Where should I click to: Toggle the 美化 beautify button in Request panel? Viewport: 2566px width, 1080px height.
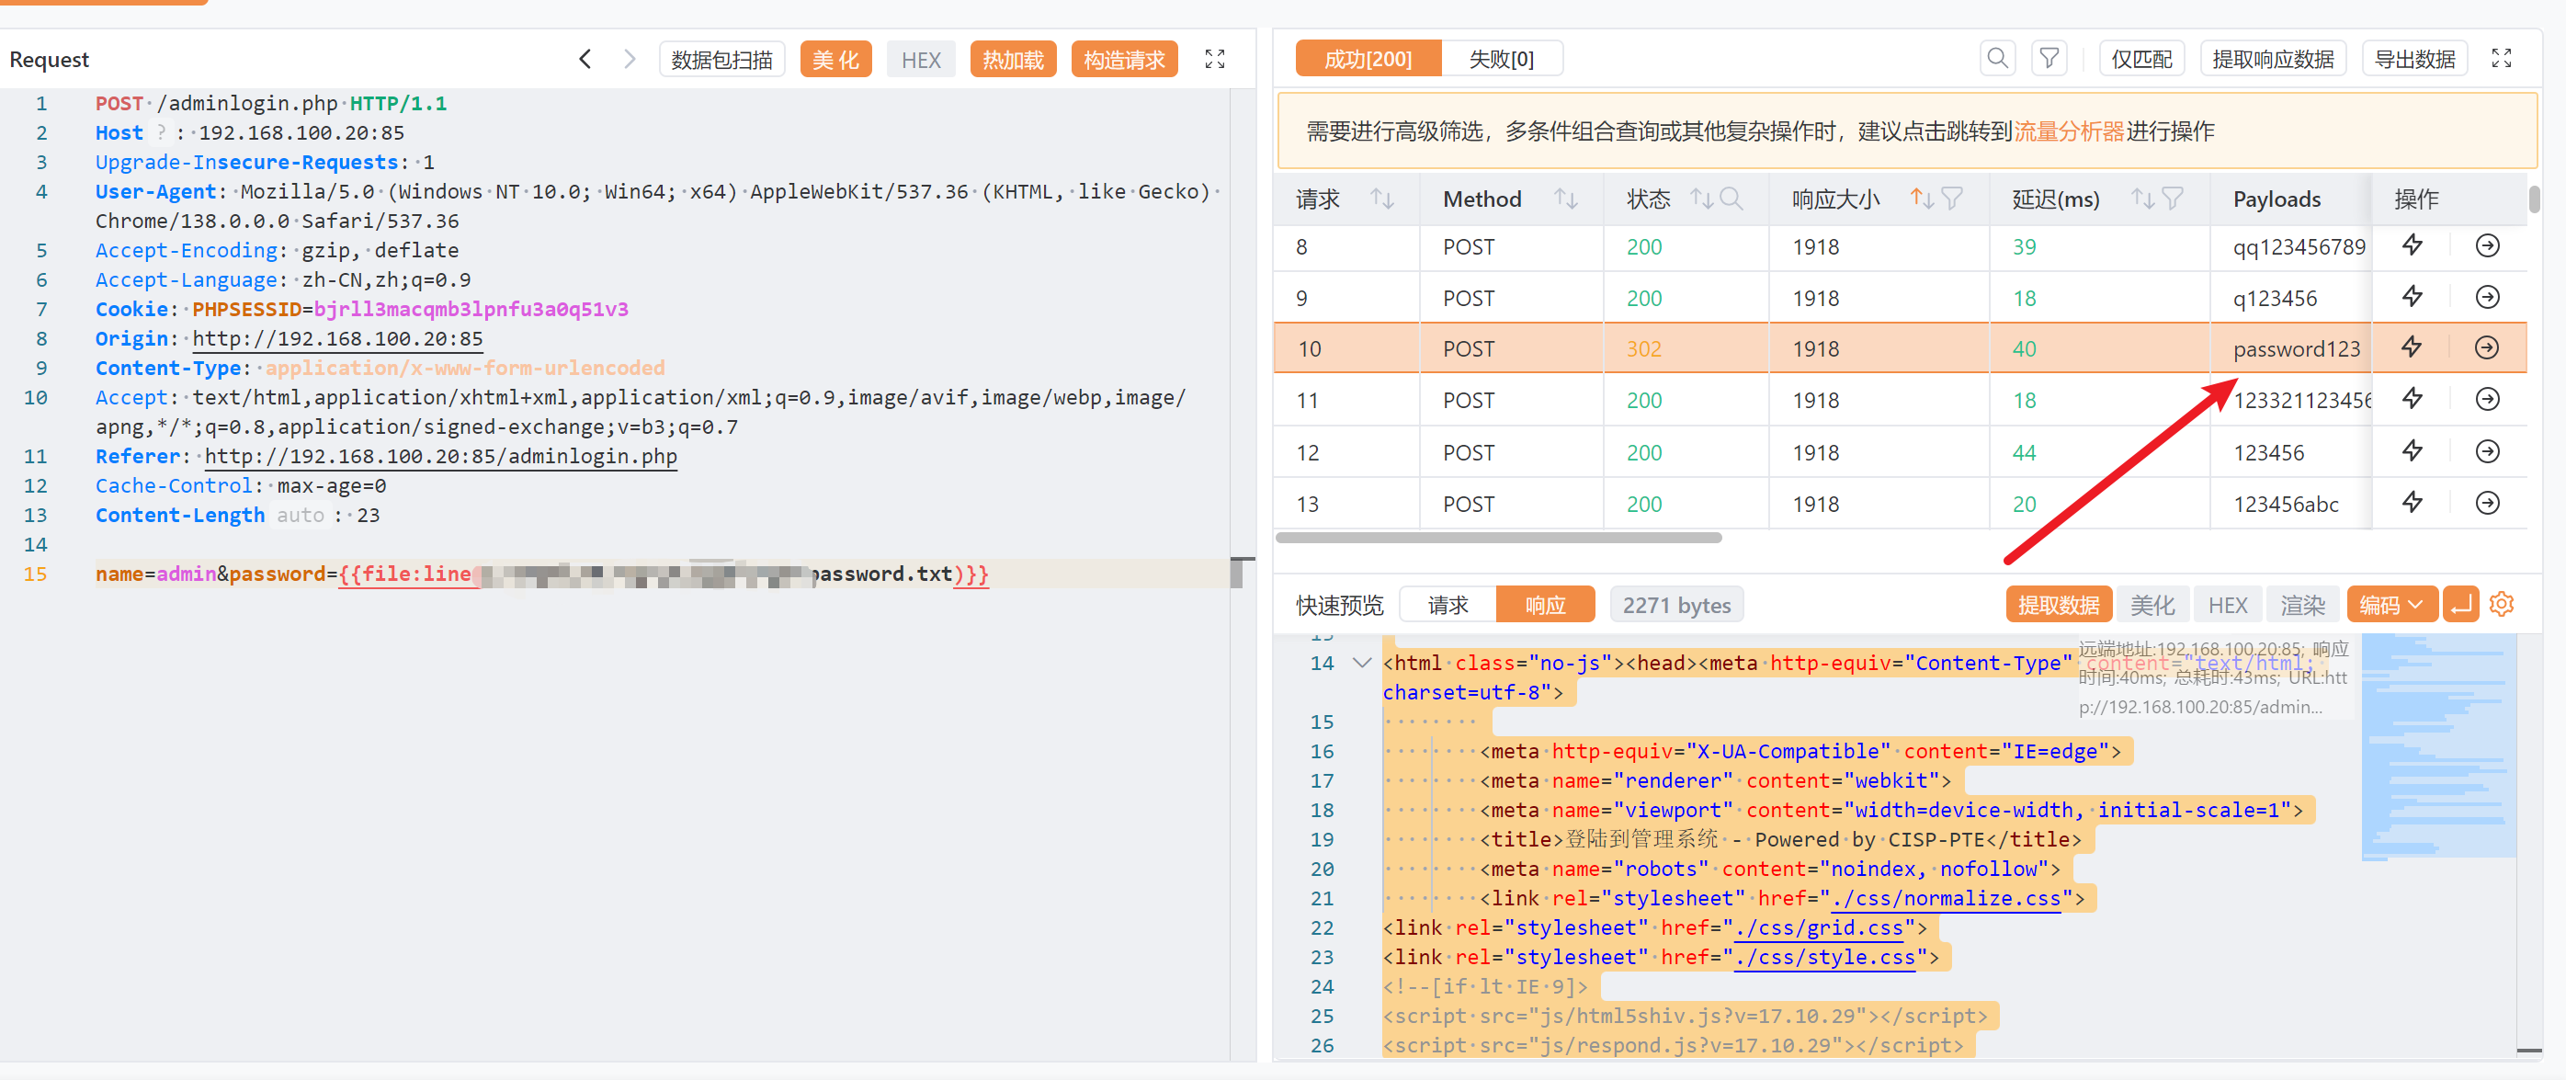835,60
